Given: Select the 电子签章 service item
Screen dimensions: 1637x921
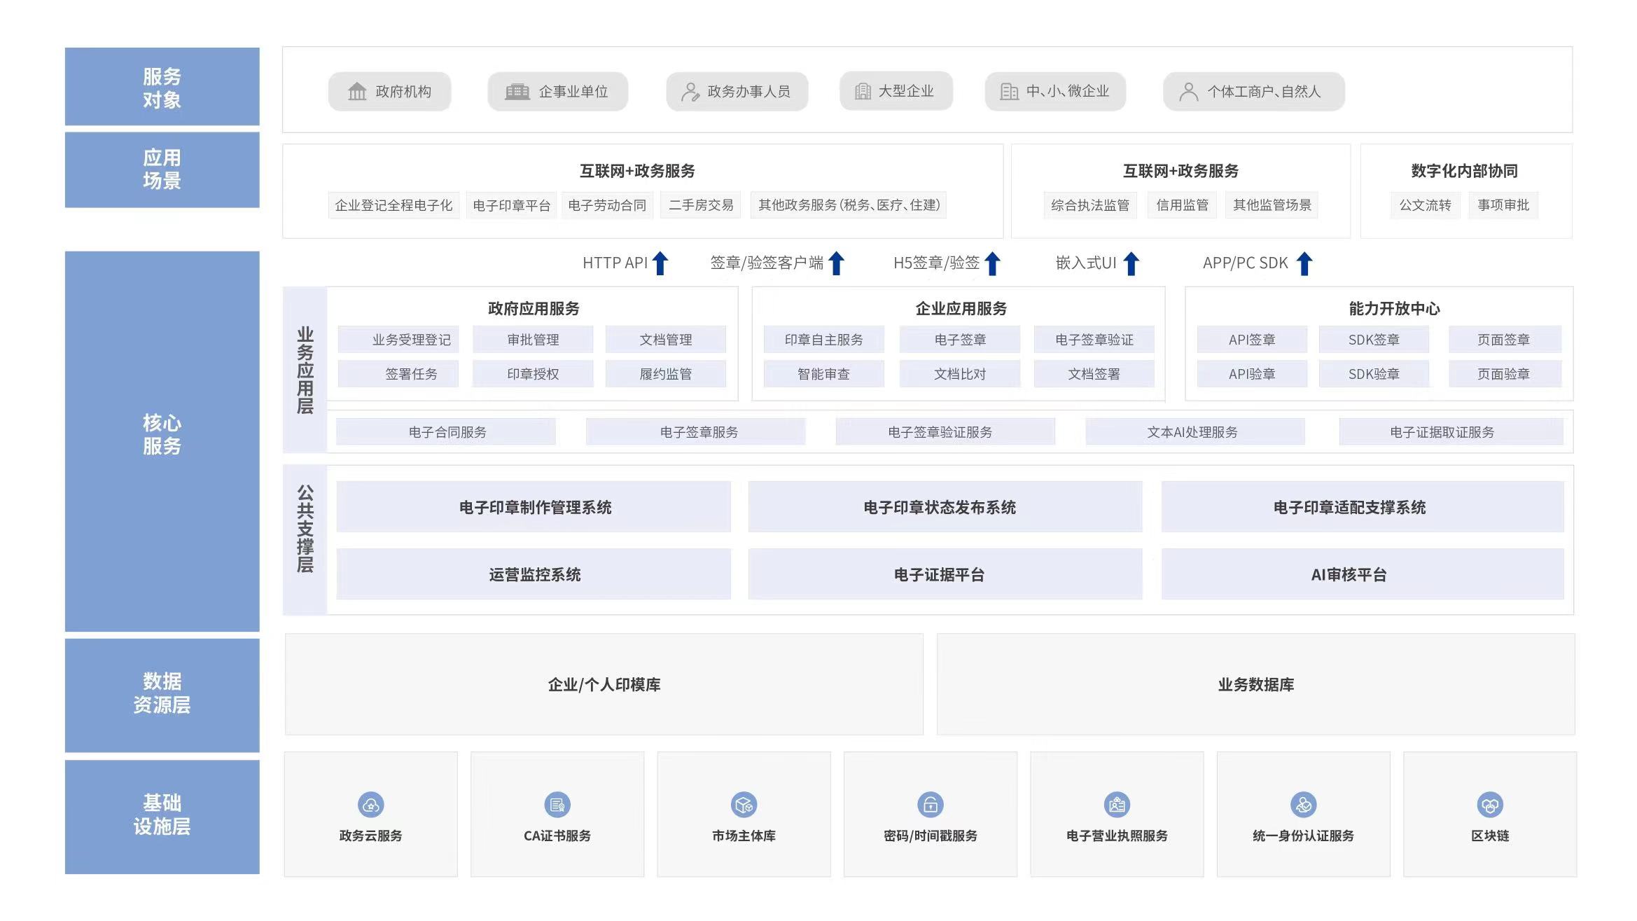Looking at the screenshot, I should tap(959, 340).
